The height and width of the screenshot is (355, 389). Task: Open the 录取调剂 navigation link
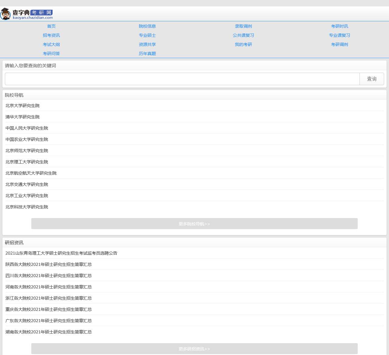[243, 26]
